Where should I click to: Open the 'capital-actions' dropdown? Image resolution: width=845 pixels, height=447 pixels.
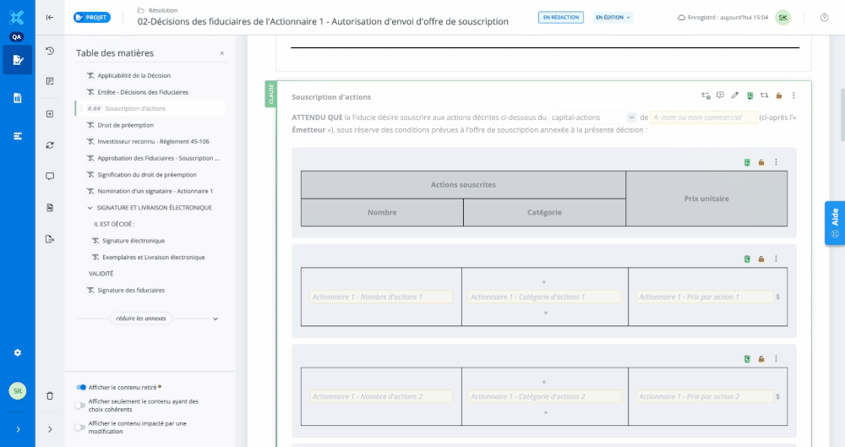click(592, 117)
